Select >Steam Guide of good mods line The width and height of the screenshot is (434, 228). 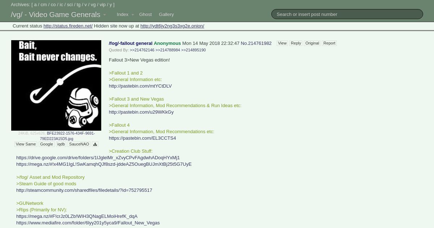(46, 183)
